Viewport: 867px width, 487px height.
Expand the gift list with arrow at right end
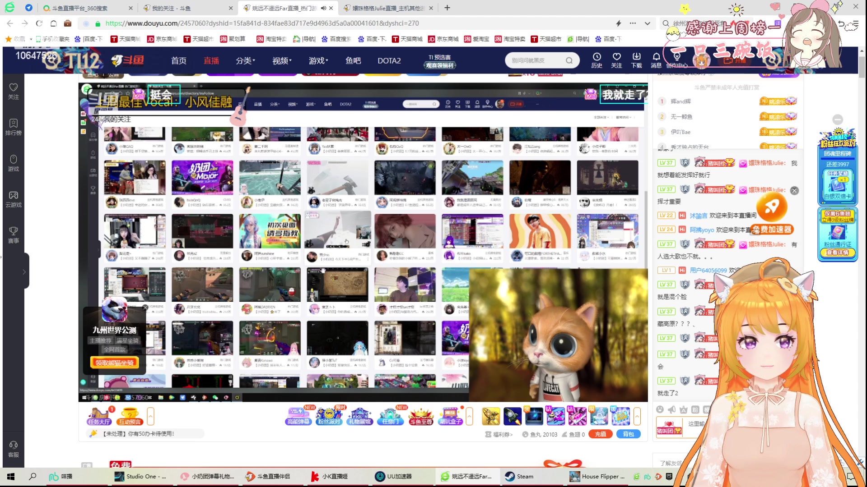637,416
